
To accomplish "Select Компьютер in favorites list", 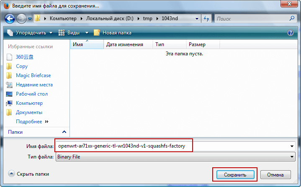I will point(29,103).
